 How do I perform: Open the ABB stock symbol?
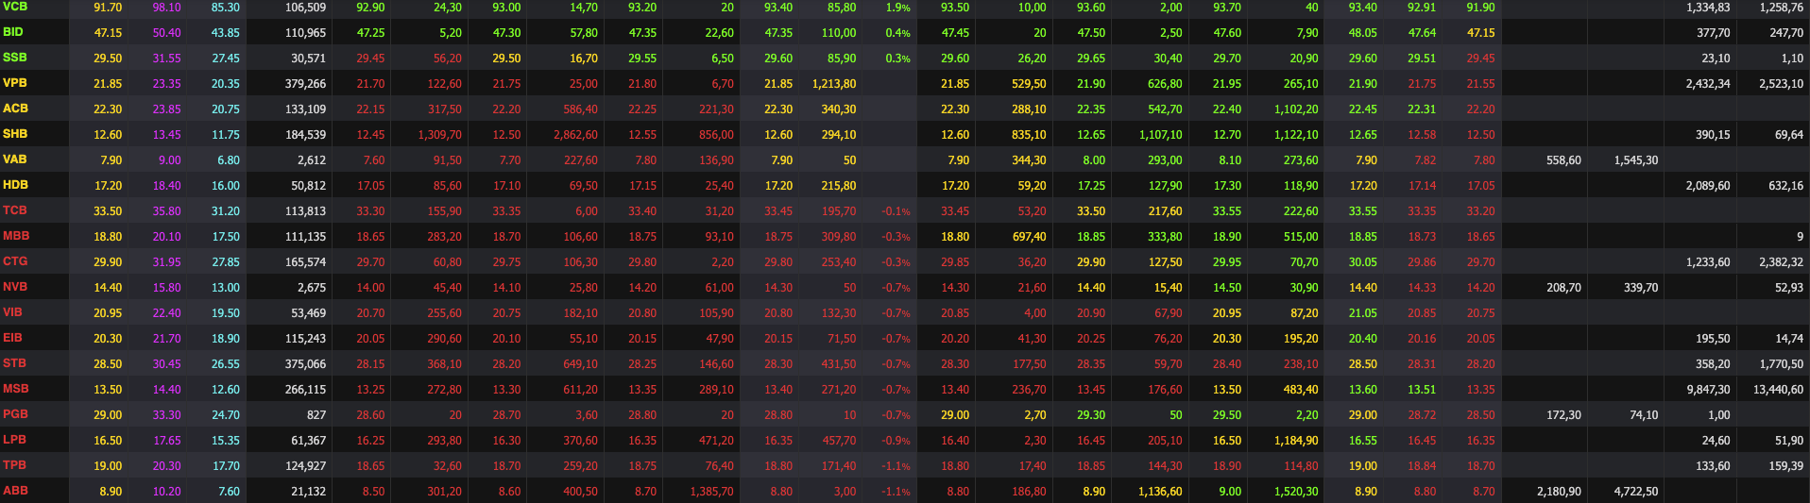click(x=16, y=491)
